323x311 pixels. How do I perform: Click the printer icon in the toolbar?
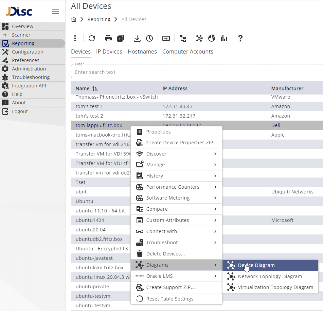click(x=108, y=38)
